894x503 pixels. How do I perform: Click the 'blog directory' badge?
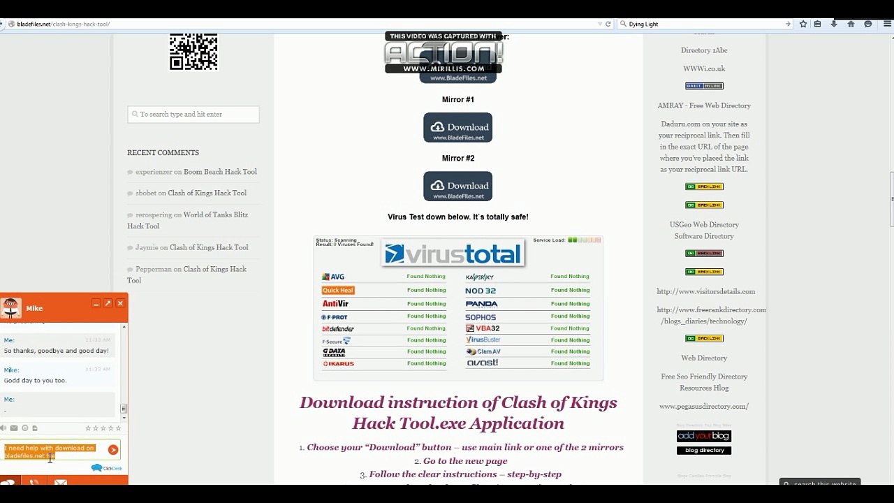(704, 451)
